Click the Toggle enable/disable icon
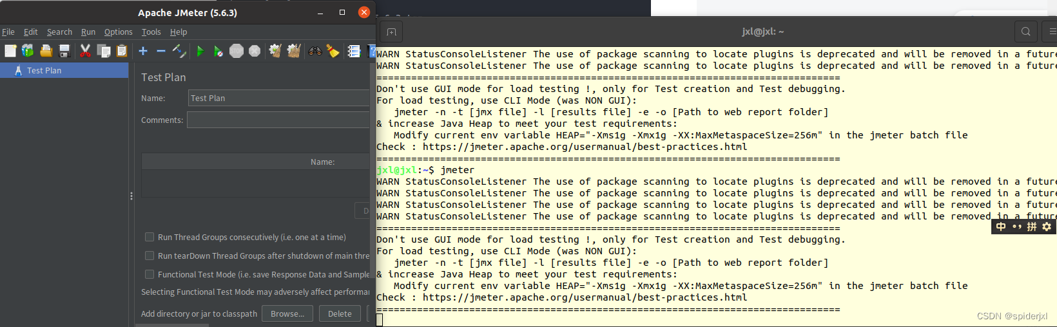 179,51
